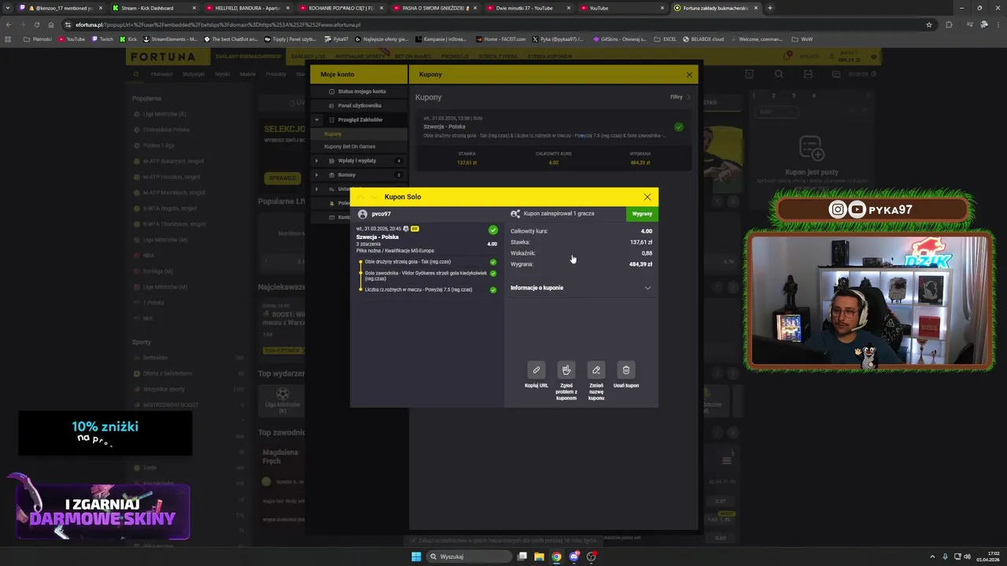Click the StreamElements bookmark
This screenshot has width=1007, height=566.
pos(170,39)
